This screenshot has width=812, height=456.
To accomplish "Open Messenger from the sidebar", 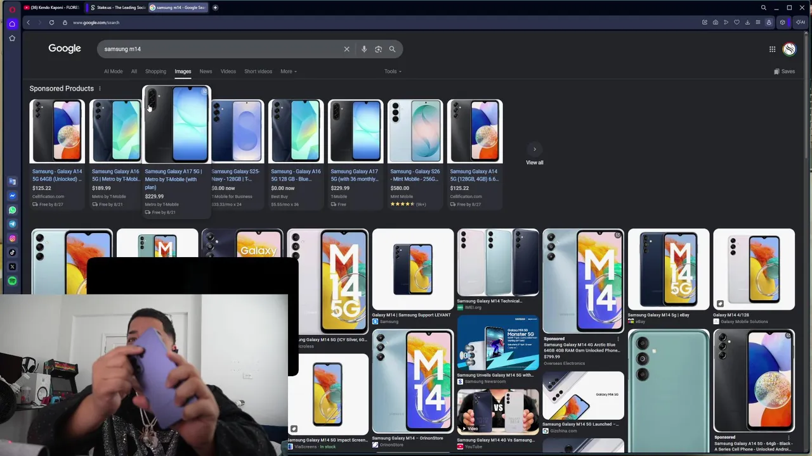I will click(12, 196).
